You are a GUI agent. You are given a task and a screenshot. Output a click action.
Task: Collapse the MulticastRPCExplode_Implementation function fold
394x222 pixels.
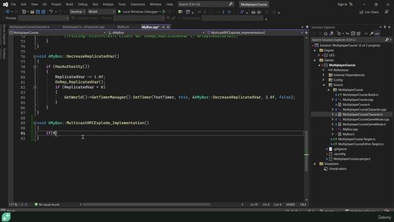click(x=34, y=123)
